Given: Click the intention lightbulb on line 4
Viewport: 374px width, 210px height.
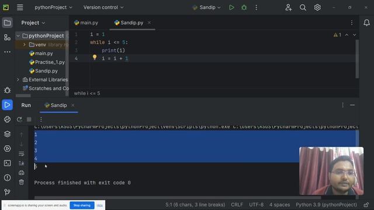Looking at the screenshot, I should [x=95, y=57].
